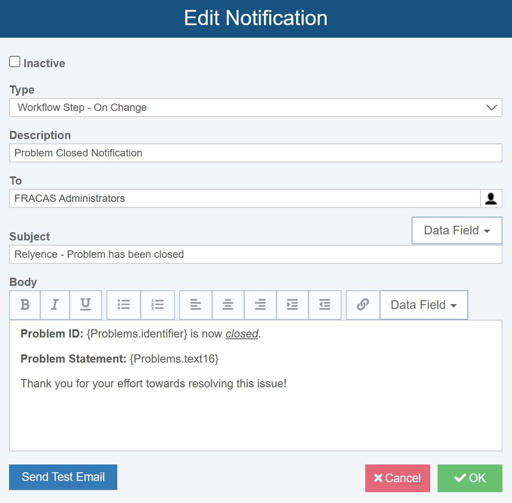Image resolution: width=512 pixels, height=503 pixels.
Task: Align body text to the left
Action: point(196,305)
